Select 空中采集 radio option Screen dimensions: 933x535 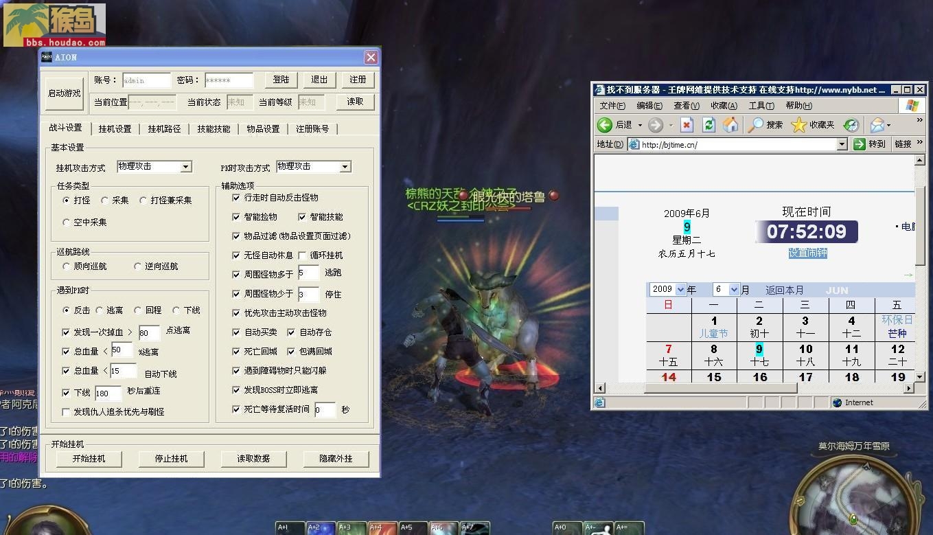pyautogui.click(x=67, y=223)
